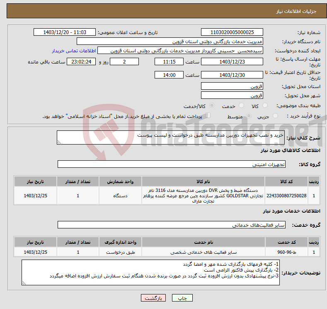The width and height of the screenshot is (327, 309).
Task: Click the service unit cell طبق درخواست
Action: [x=120, y=252]
